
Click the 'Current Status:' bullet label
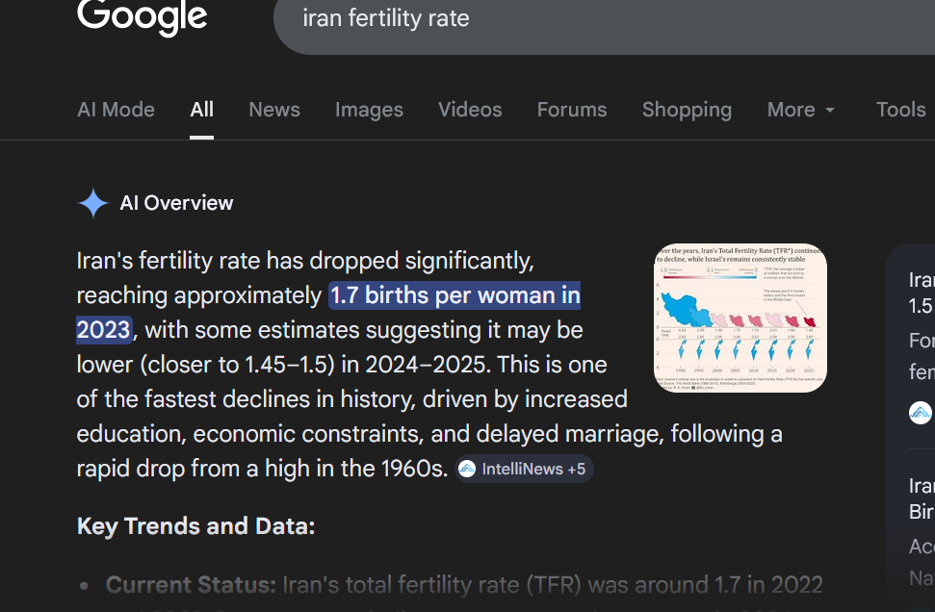[x=191, y=585]
